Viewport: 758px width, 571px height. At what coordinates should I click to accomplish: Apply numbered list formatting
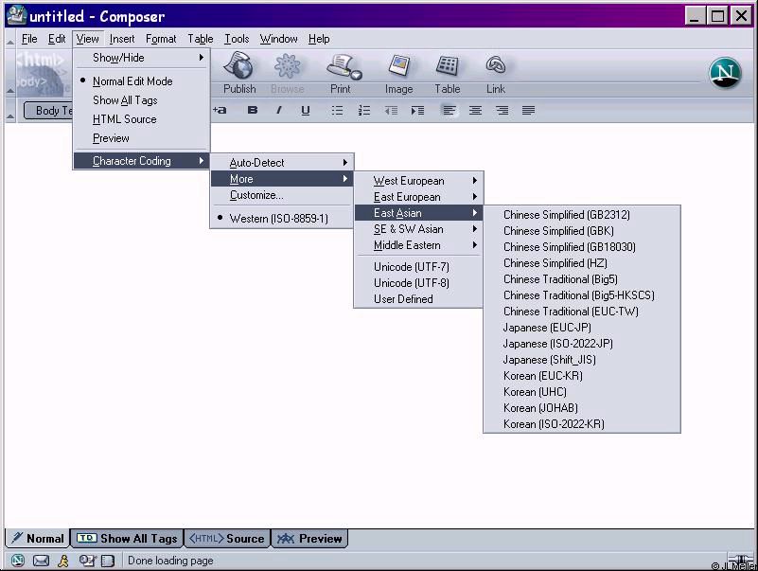364,111
